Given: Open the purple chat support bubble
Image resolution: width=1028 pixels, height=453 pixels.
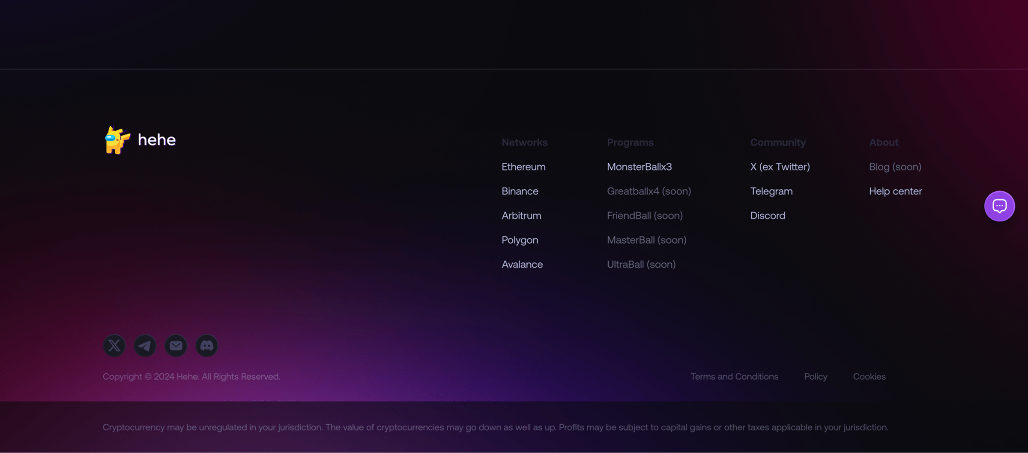Looking at the screenshot, I should tap(999, 206).
